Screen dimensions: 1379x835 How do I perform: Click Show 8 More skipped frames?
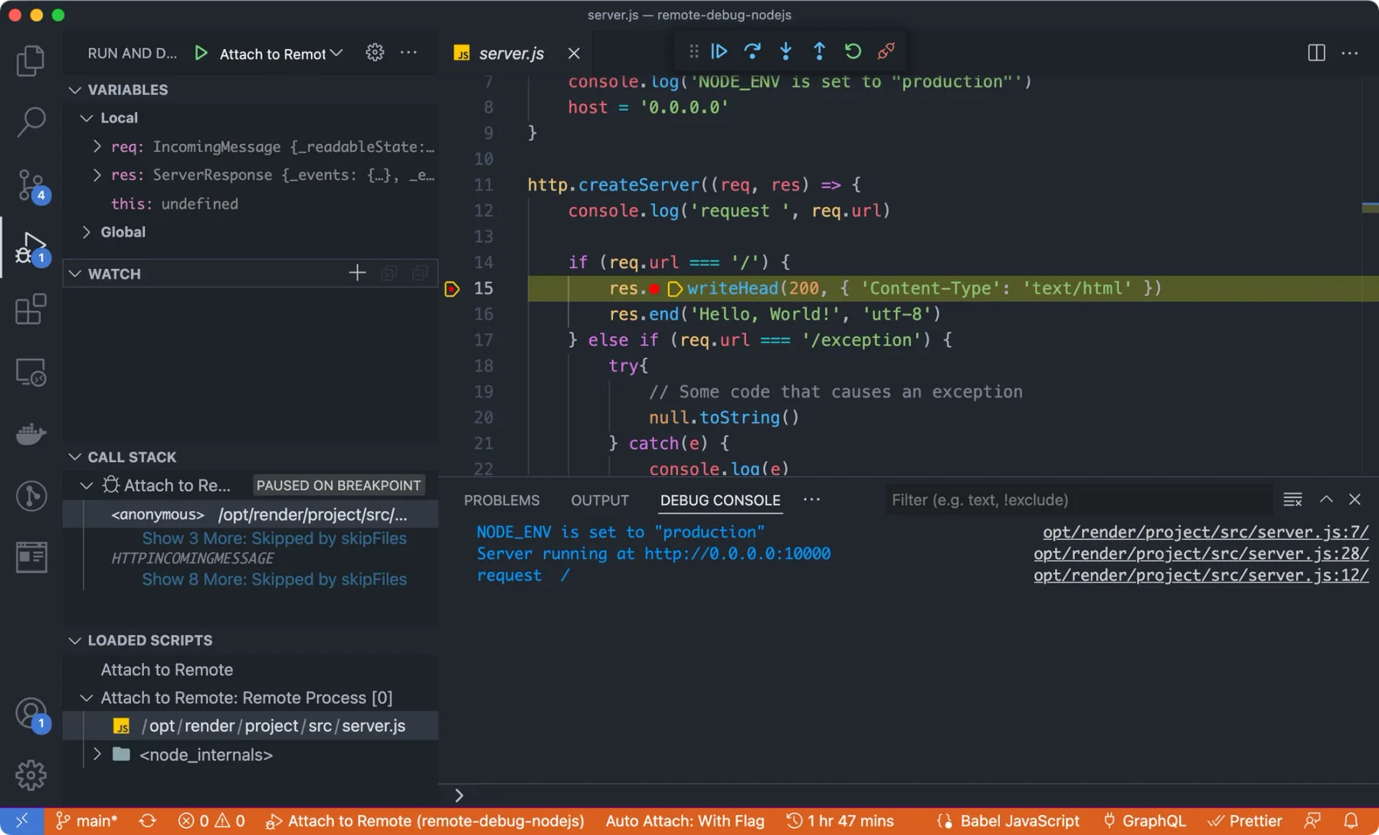[274, 579]
